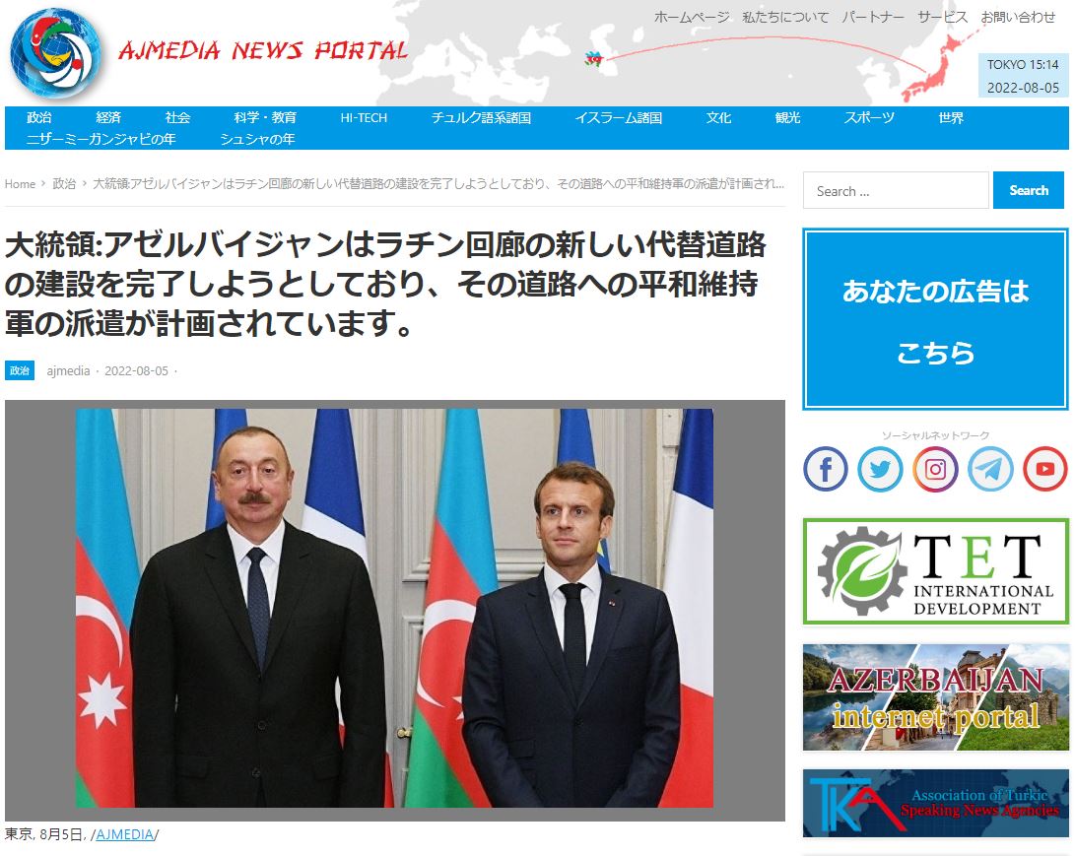Open the シュシャの年 menu item

pyautogui.click(x=258, y=139)
